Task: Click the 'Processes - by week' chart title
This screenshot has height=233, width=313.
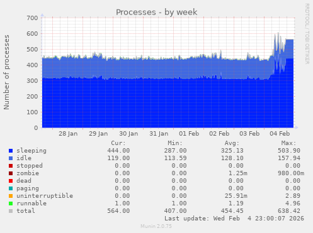Action: click(157, 12)
